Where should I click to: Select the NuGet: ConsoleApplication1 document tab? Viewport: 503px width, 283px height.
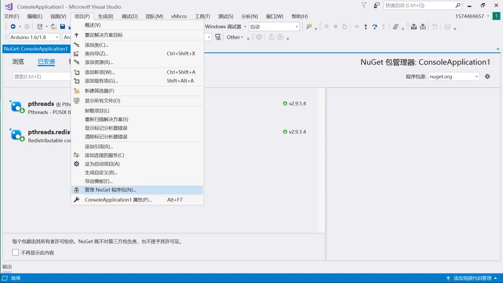click(36, 49)
